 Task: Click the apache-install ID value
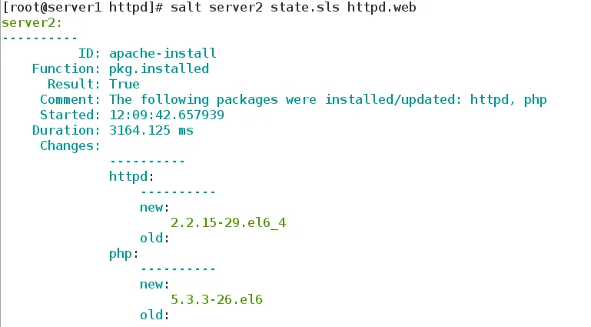[x=163, y=53]
